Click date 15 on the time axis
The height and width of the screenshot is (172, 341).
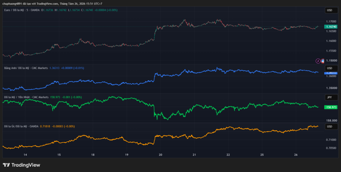59,155
